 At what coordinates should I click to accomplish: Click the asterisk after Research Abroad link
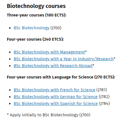pos(93,65)
